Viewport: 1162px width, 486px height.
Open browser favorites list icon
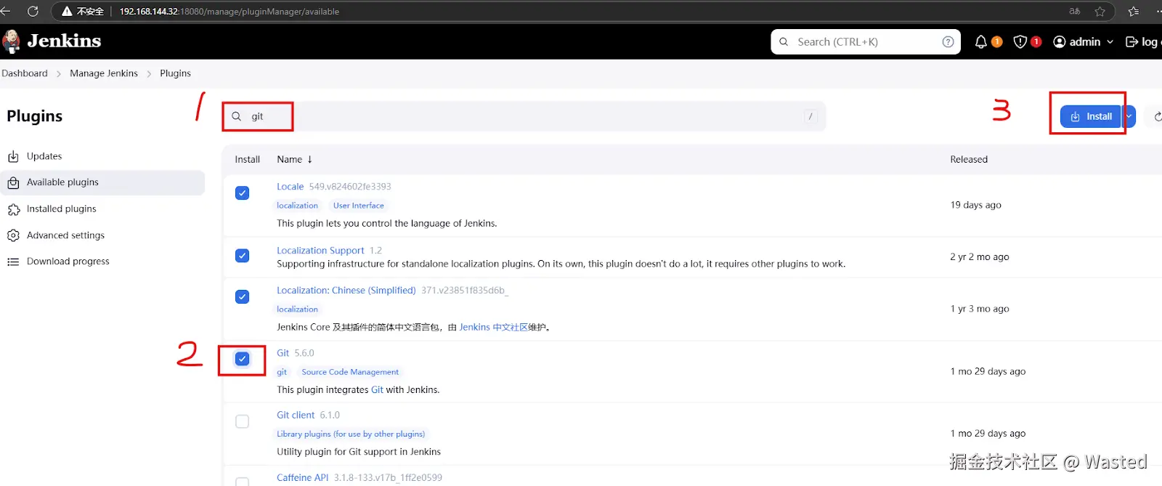pyautogui.click(x=1134, y=11)
